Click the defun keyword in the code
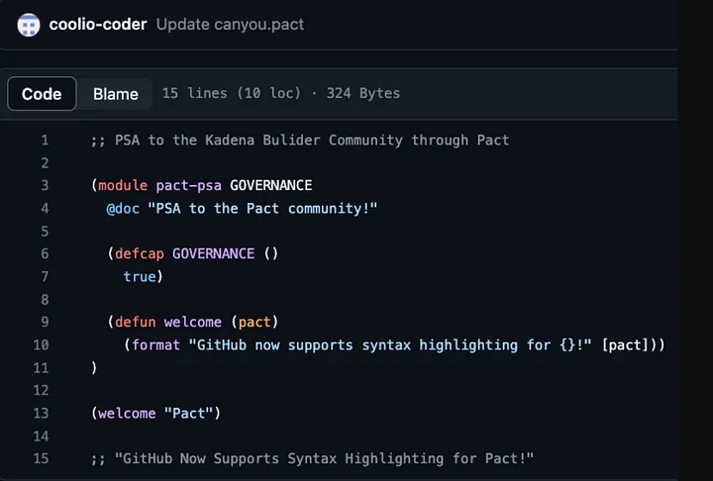 (136, 322)
